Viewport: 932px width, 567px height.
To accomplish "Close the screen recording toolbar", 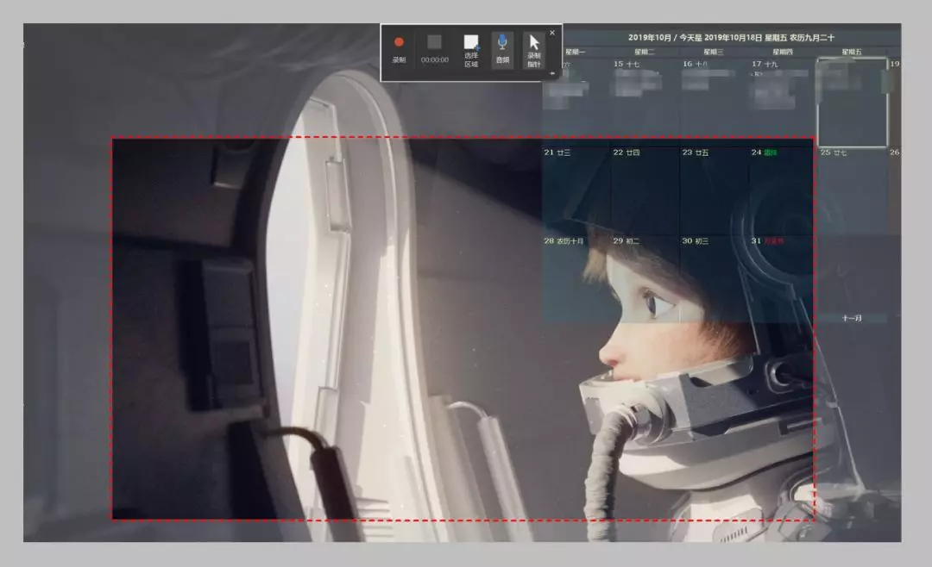I will (552, 33).
